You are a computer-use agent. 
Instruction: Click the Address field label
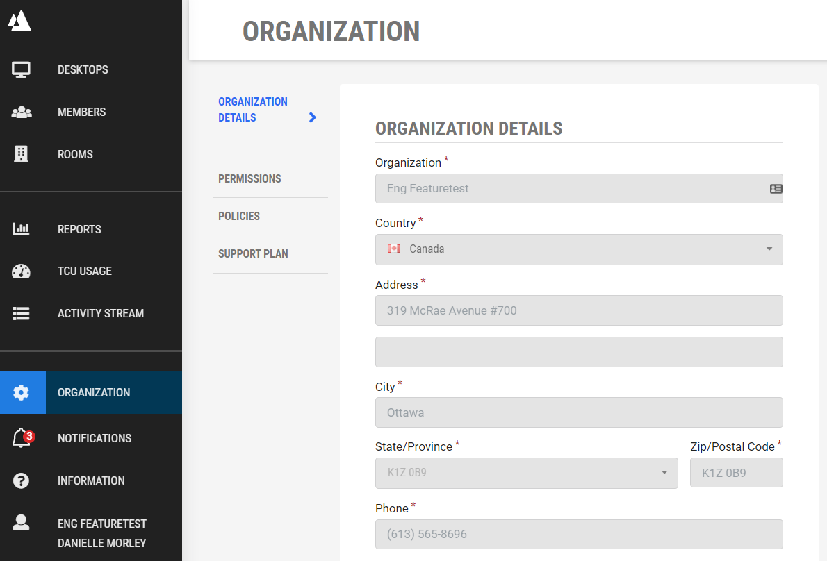pyautogui.click(x=397, y=285)
